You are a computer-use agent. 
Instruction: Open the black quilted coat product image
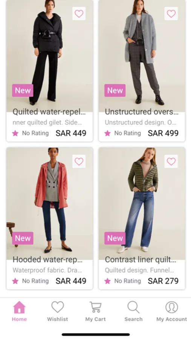click(x=49, y=56)
